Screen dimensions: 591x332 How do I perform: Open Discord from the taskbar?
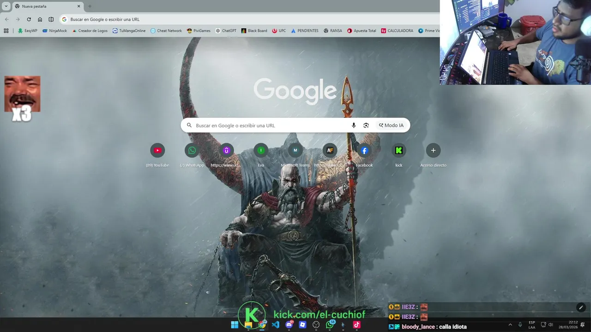[289, 325]
